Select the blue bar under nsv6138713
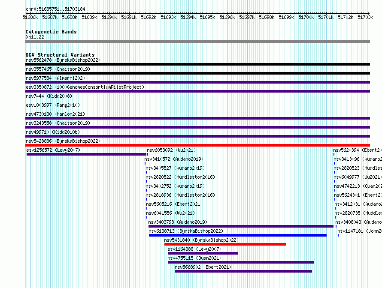 [x=238, y=235]
